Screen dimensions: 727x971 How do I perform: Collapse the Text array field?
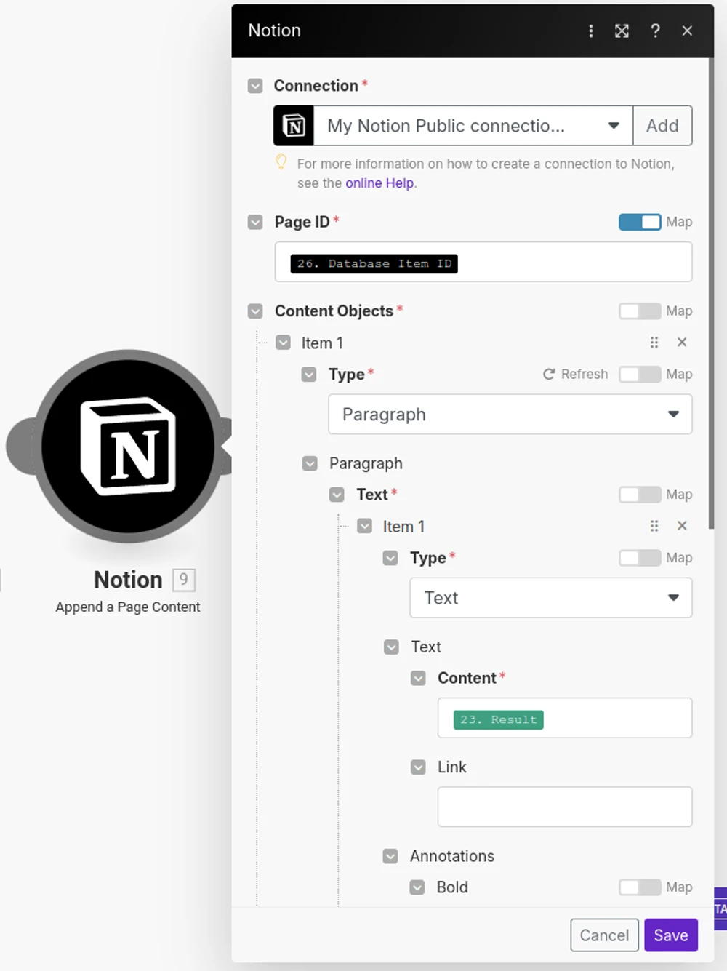tap(337, 495)
